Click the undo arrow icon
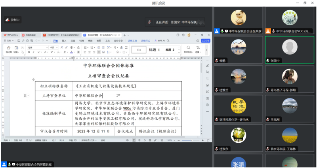 click(x=36, y=41)
